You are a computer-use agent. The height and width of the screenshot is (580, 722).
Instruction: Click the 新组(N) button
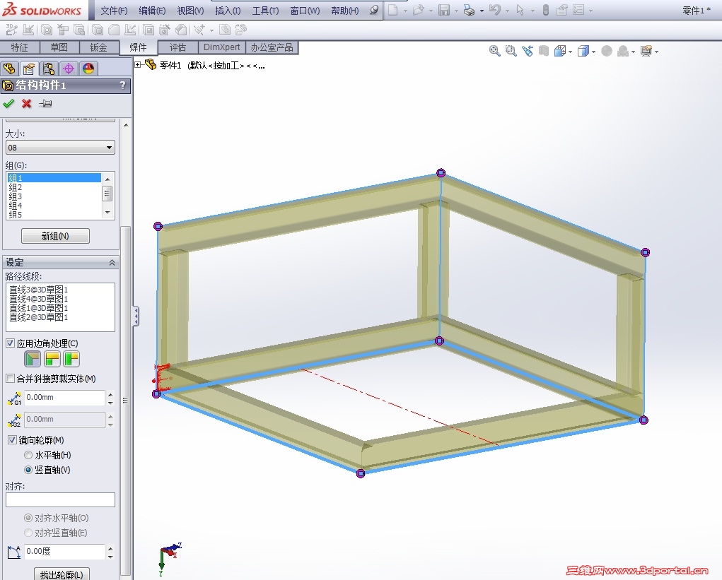click(55, 236)
